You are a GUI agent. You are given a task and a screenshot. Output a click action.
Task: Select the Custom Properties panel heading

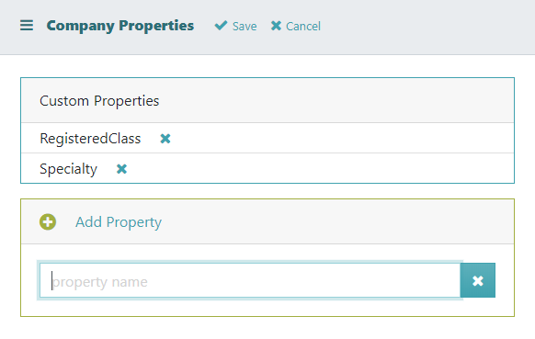click(99, 101)
